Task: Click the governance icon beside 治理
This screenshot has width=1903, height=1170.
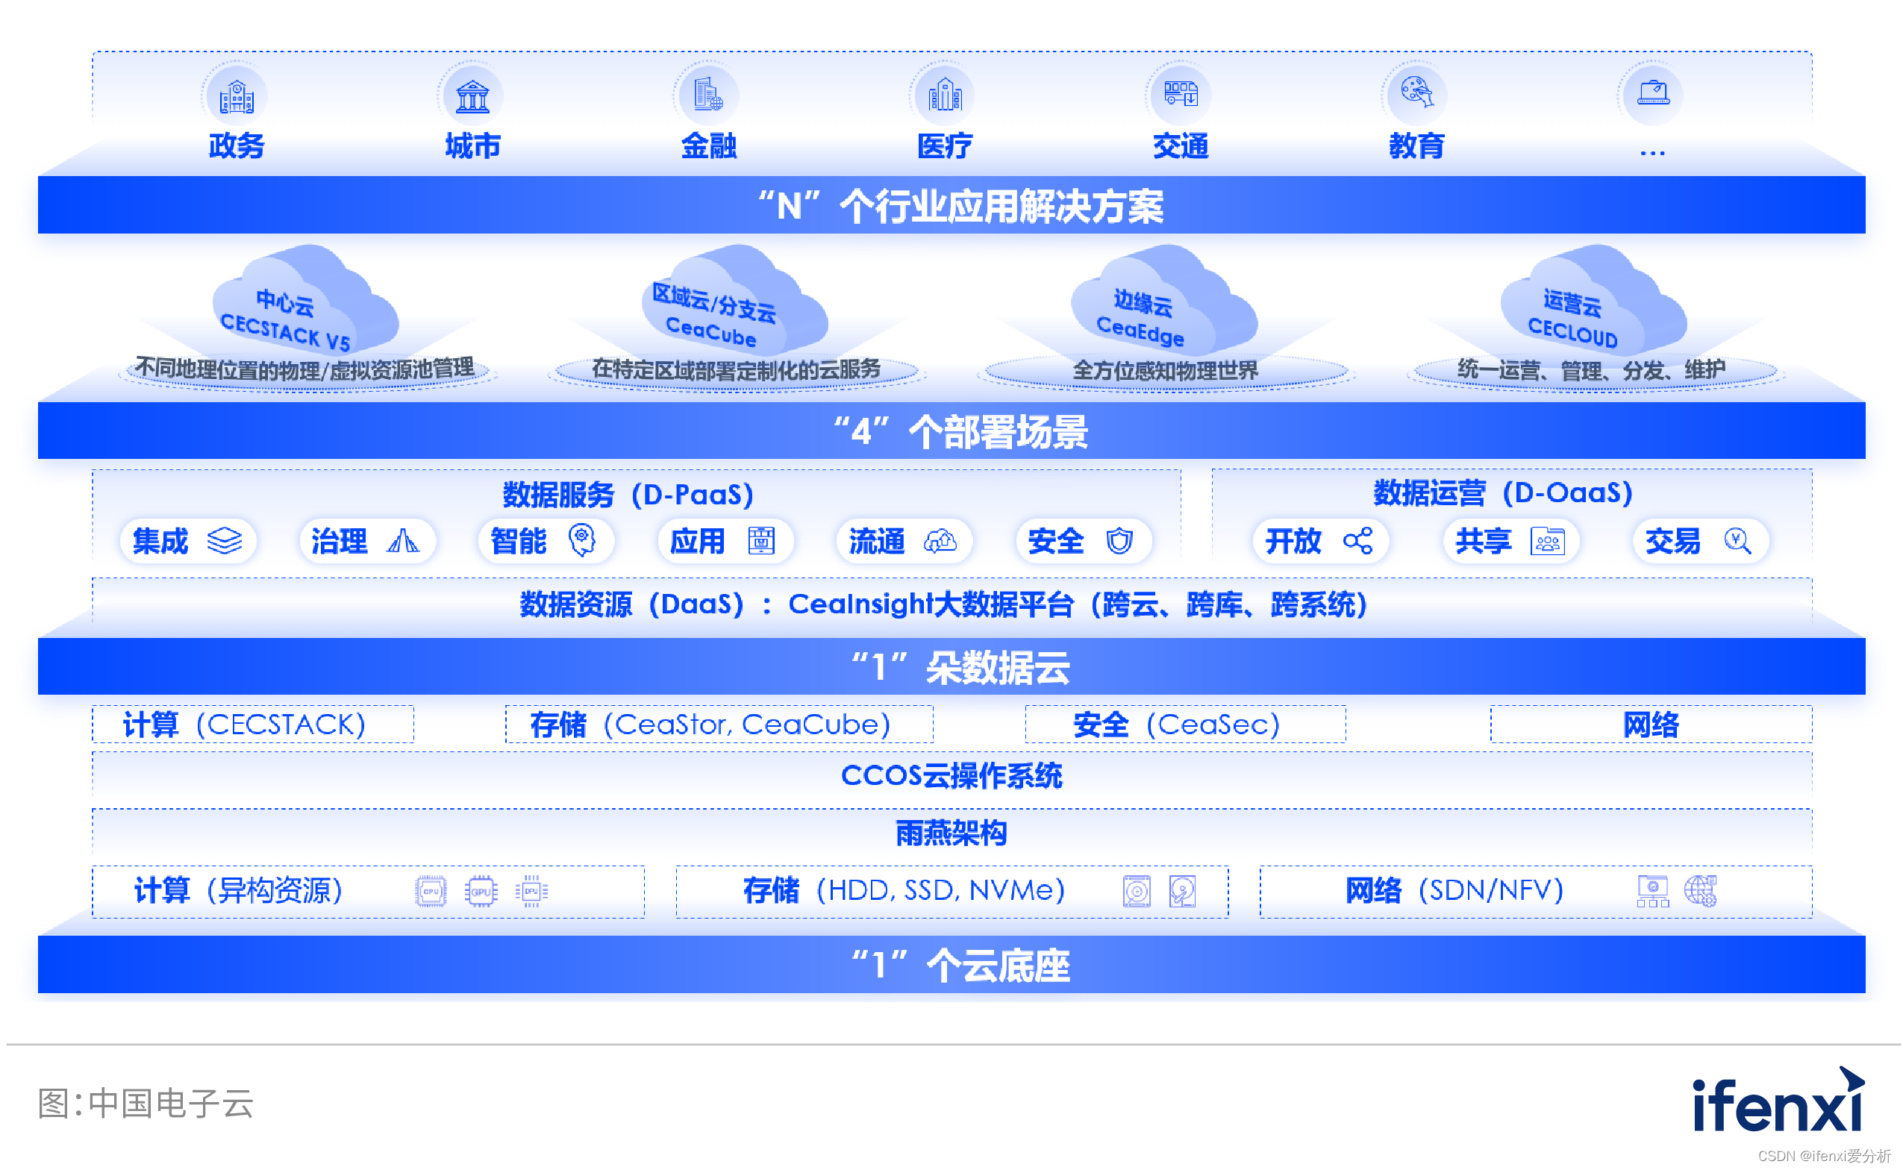Action: [403, 540]
